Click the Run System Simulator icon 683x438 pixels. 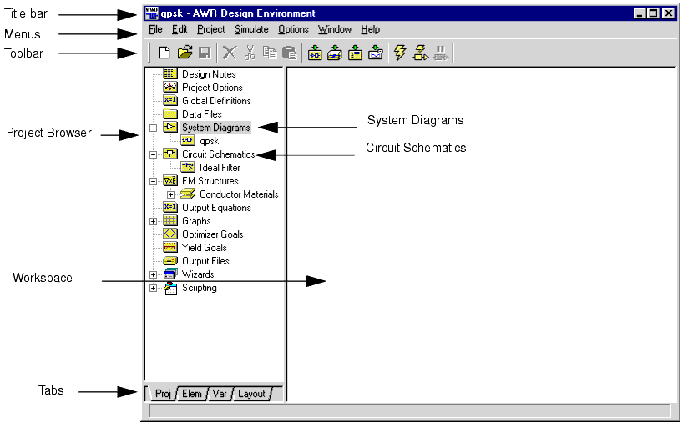[x=421, y=53]
